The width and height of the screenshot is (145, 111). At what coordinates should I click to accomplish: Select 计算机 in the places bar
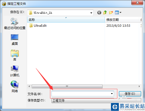pyautogui.click(x=15, y=71)
